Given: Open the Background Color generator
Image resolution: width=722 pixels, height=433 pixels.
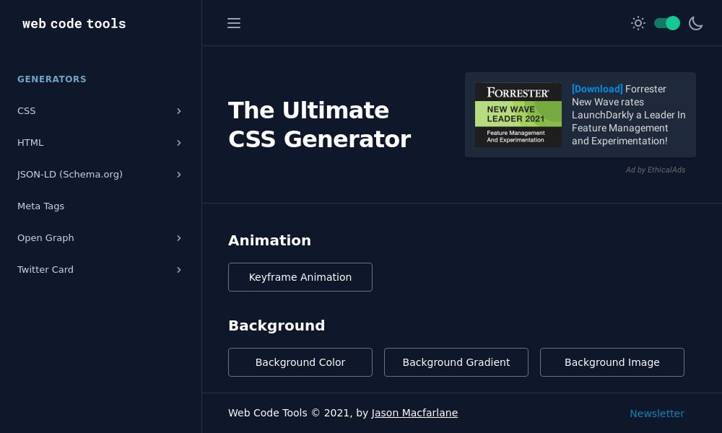Looking at the screenshot, I should 300,362.
